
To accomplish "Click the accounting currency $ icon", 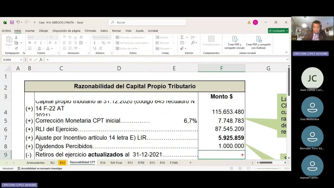I will pyautogui.click(x=94, y=43).
